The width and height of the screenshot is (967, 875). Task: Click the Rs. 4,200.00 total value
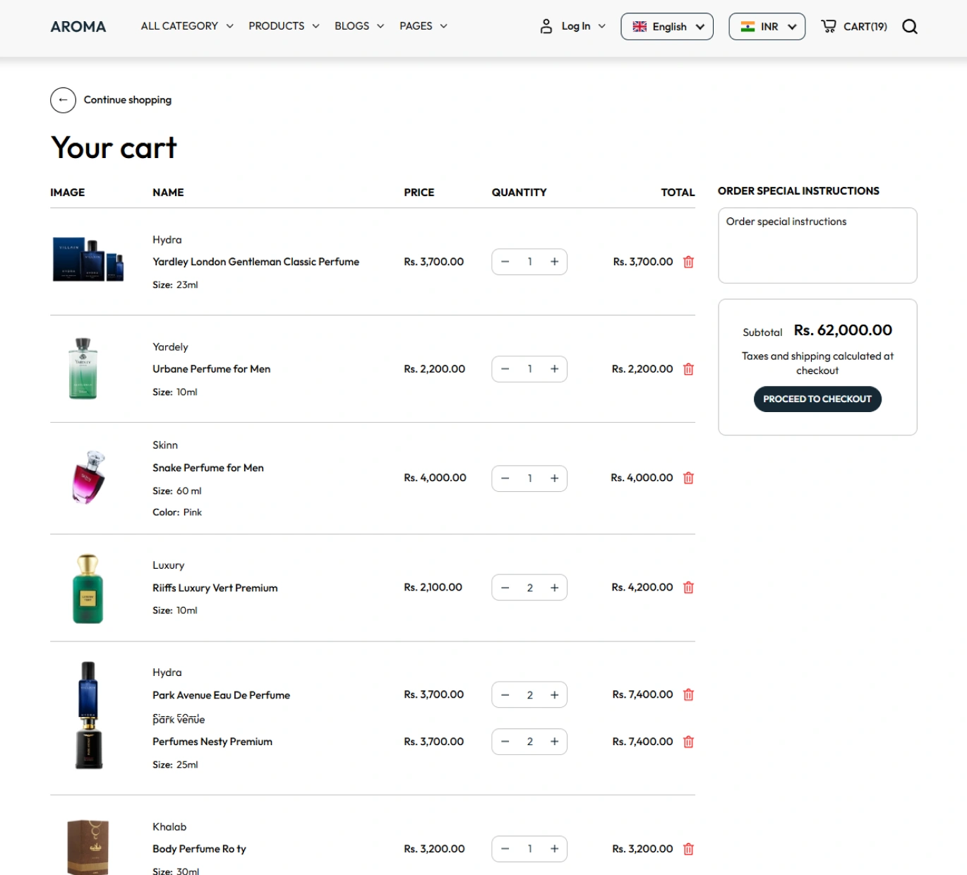[642, 587]
